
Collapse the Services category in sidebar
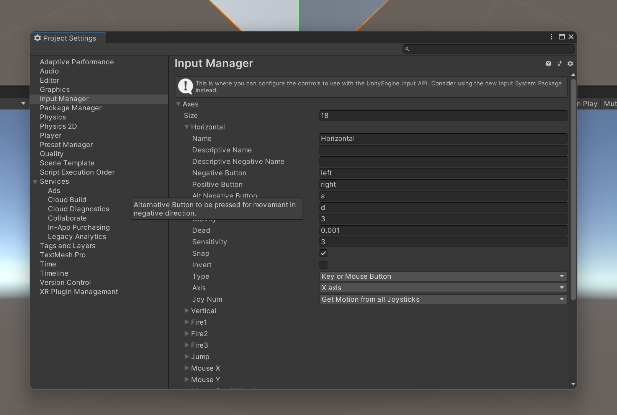35,181
